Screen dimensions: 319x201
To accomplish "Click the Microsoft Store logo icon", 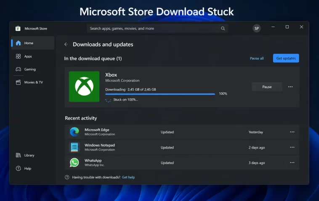I will pos(18,29).
